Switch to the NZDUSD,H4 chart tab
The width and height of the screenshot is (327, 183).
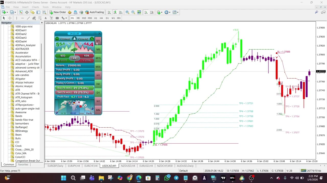[x=128, y=166]
